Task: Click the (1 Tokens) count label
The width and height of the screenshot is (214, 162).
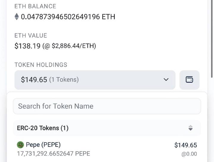Action: (64, 80)
